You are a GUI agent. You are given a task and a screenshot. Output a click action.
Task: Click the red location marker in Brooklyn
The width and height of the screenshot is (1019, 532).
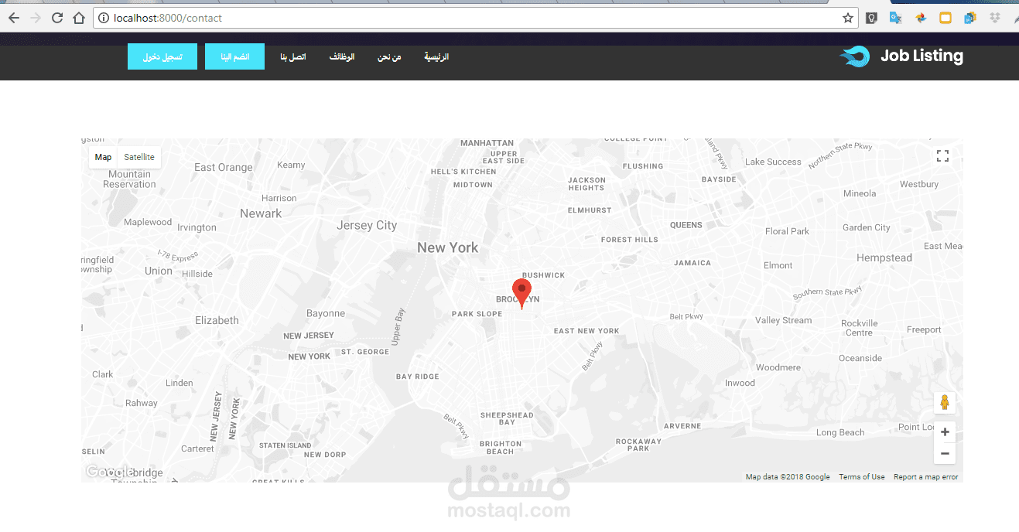point(522,294)
